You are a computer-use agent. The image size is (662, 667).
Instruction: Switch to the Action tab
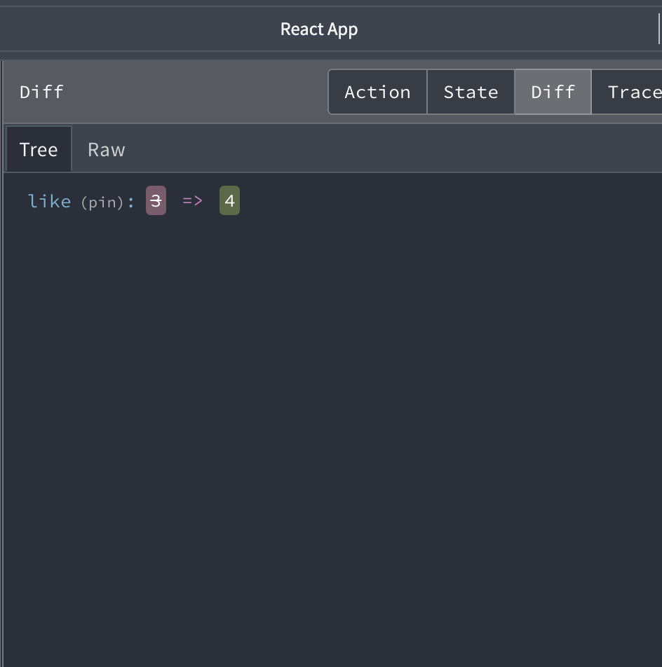click(x=377, y=92)
